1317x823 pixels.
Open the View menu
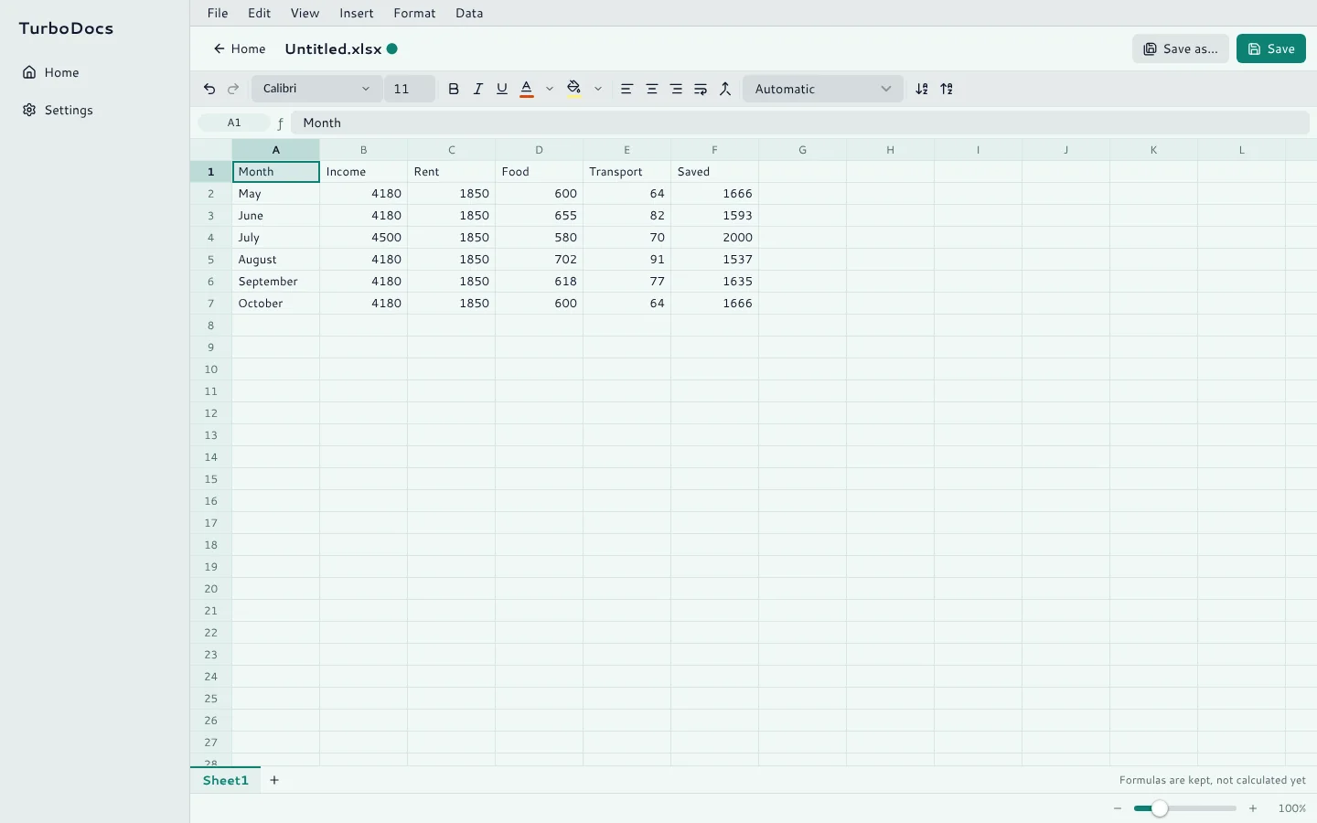click(x=305, y=13)
